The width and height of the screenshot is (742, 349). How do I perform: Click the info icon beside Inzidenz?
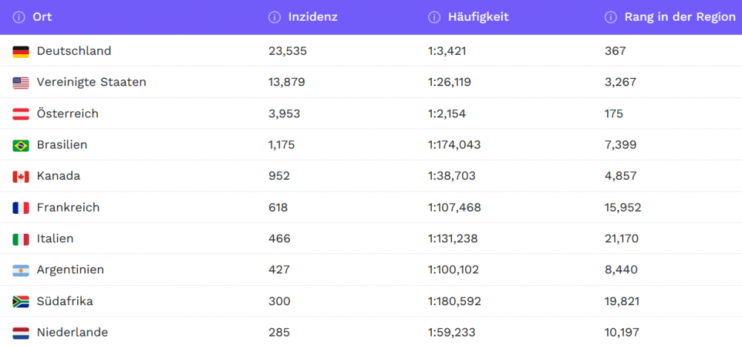pyautogui.click(x=274, y=18)
